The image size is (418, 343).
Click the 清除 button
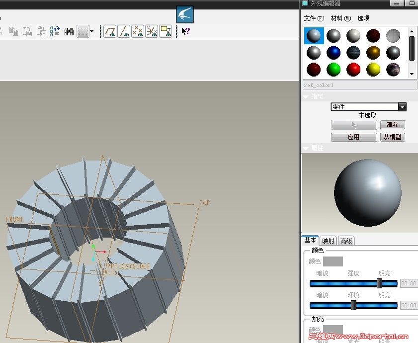pos(393,125)
